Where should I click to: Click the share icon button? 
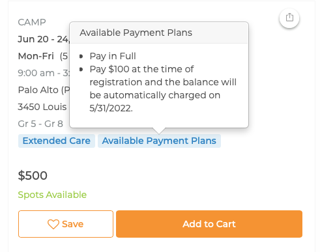[x=289, y=18]
